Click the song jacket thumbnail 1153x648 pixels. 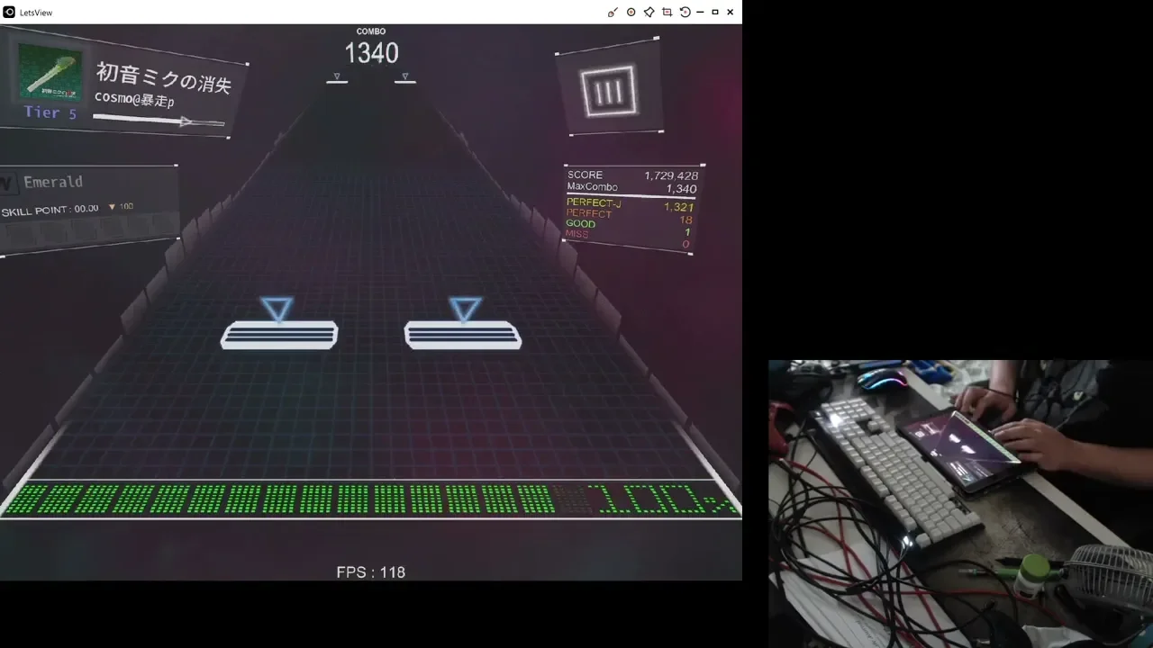[50, 72]
